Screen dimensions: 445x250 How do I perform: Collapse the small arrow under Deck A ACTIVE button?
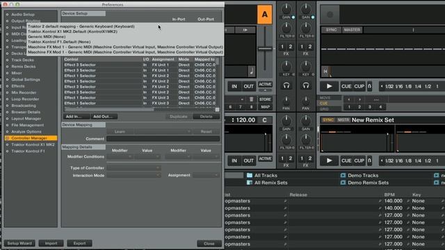[265, 90]
